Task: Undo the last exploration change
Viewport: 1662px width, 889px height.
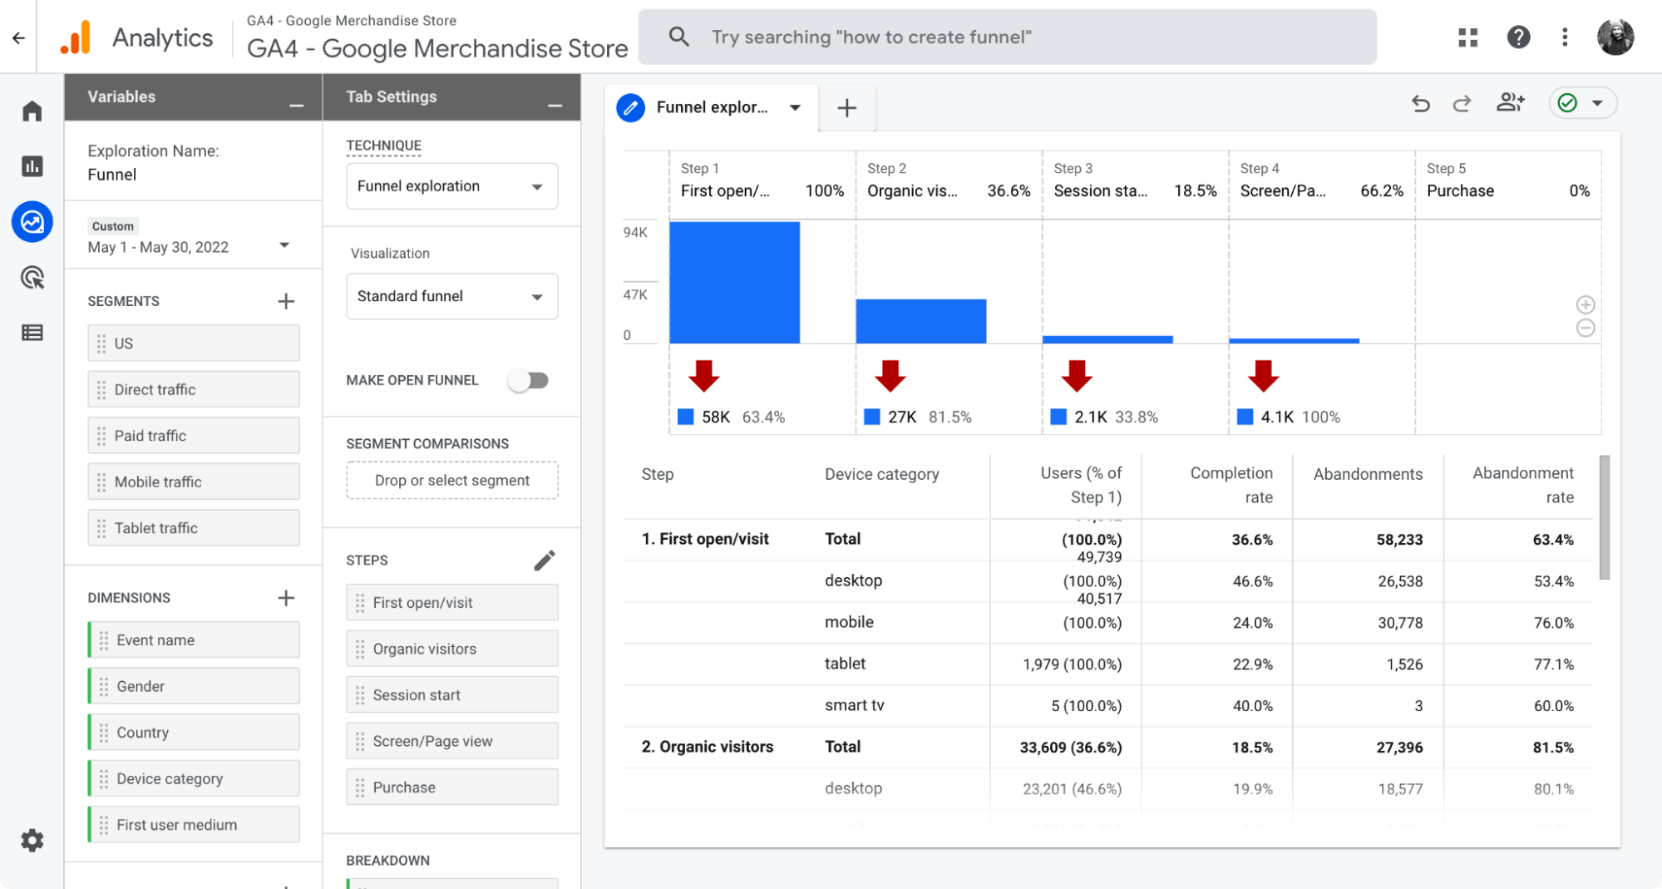Action: click(x=1420, y=103)
